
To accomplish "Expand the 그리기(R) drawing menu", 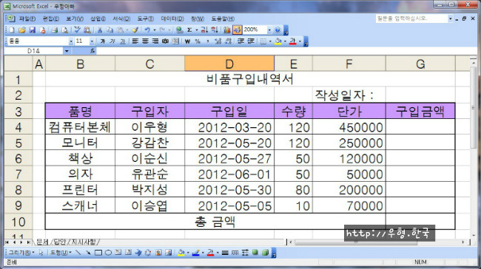I will [21, 253].
